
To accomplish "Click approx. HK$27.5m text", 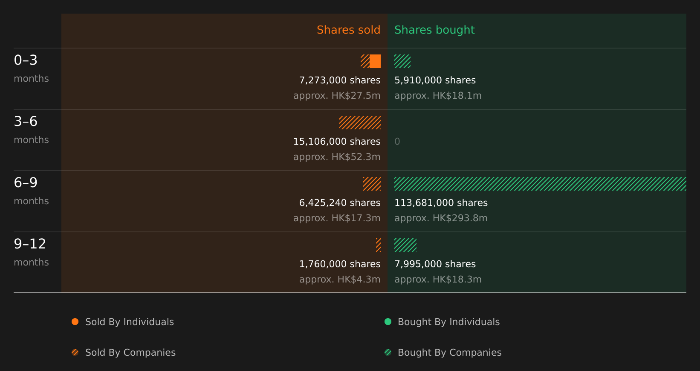I will pos(337,96).
